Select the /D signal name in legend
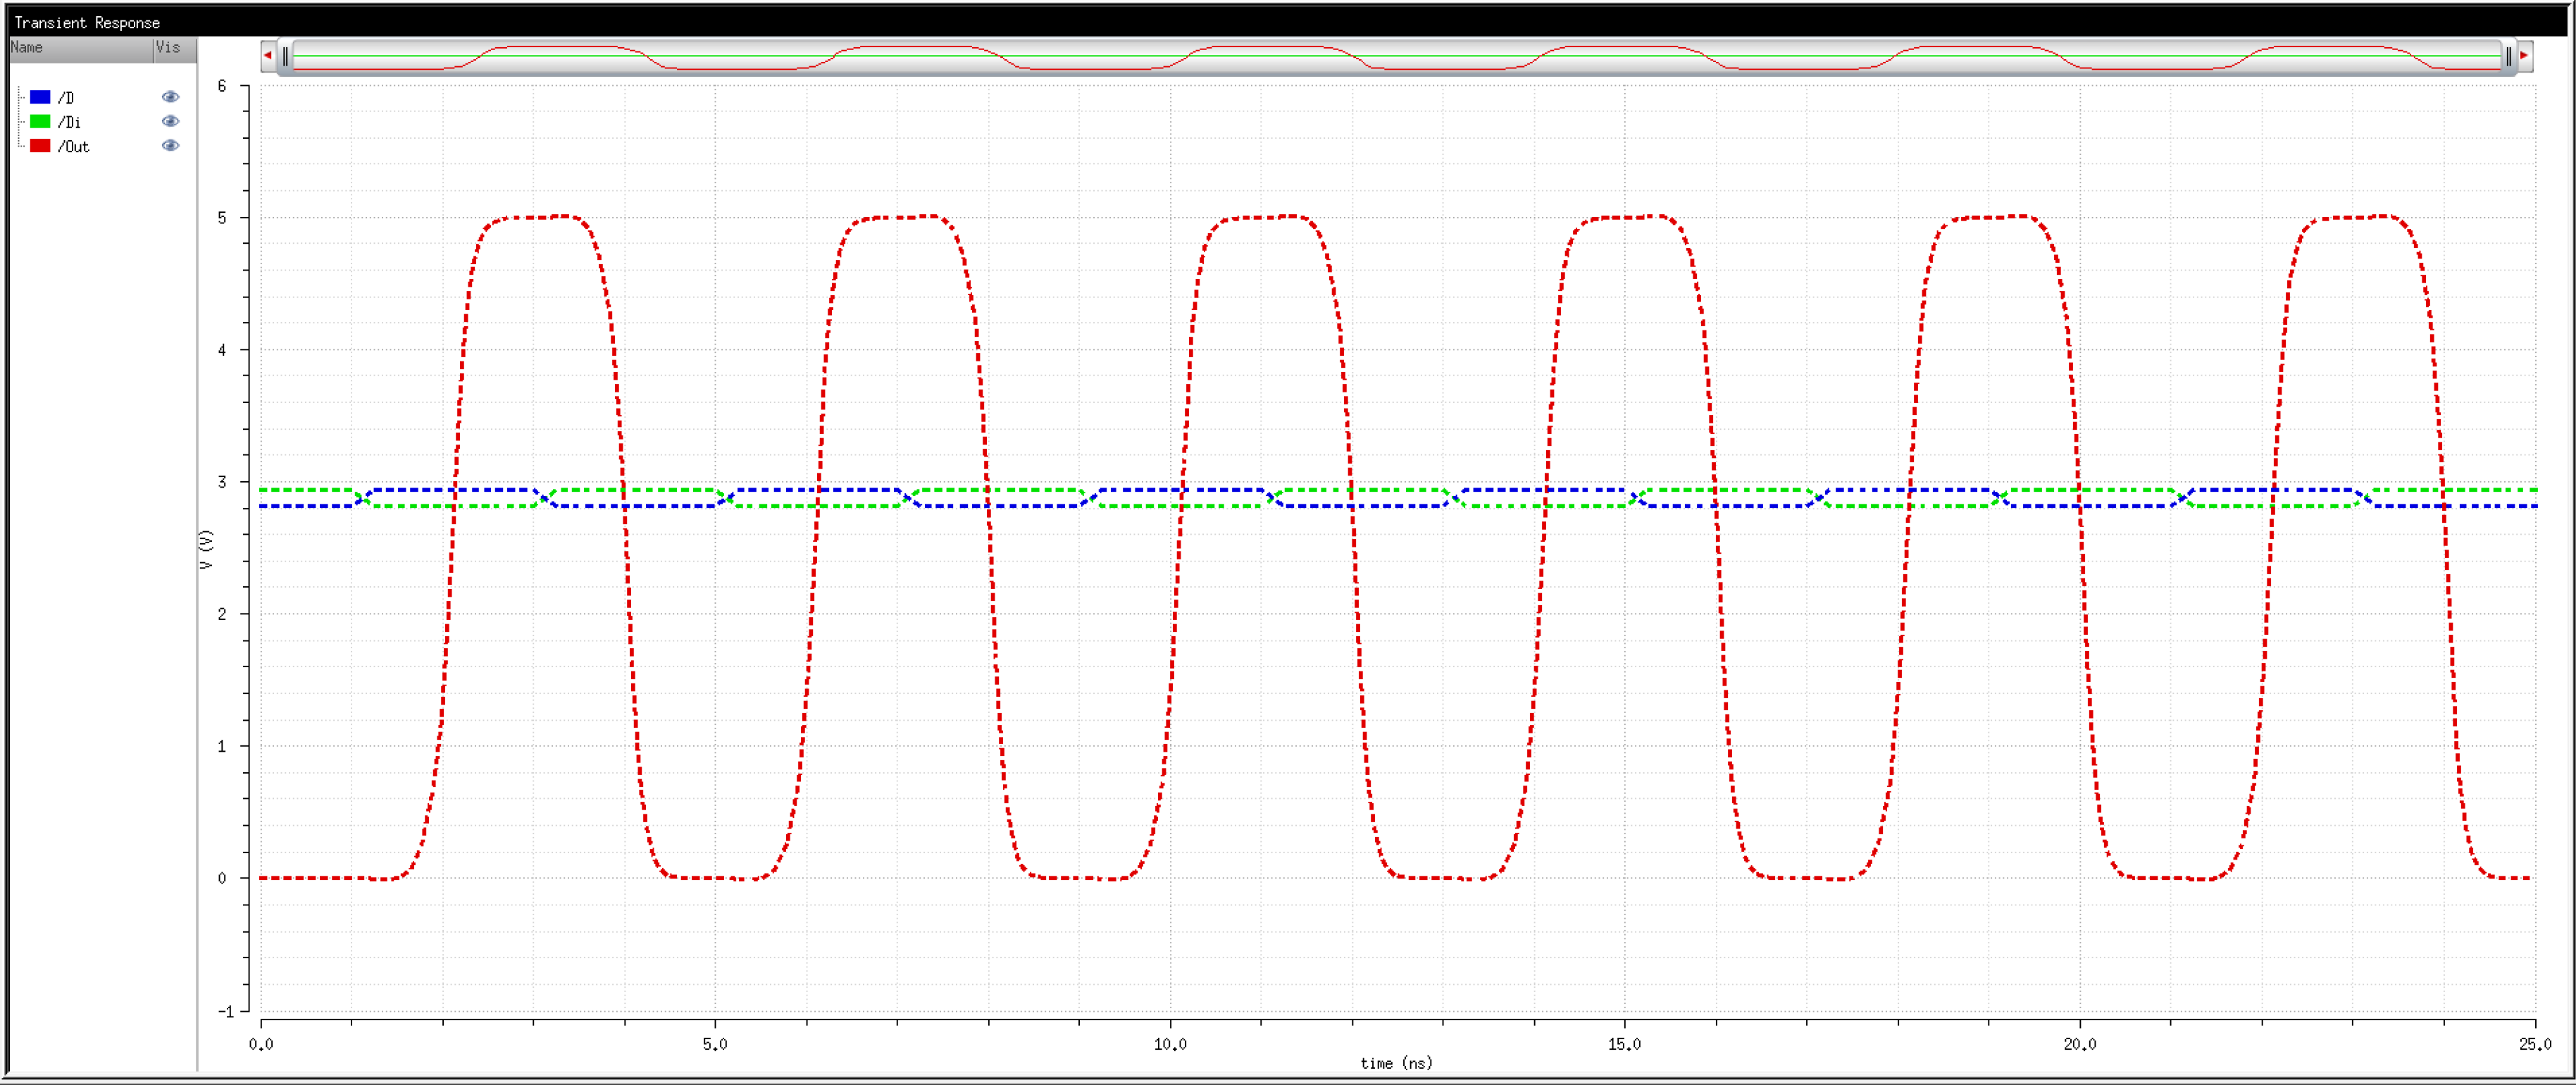2576x1085 pixels. pyautogui.click(x=66, y=98)
